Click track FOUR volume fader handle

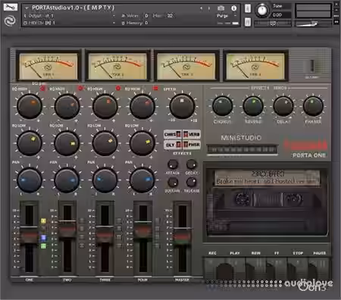[142, 230]
